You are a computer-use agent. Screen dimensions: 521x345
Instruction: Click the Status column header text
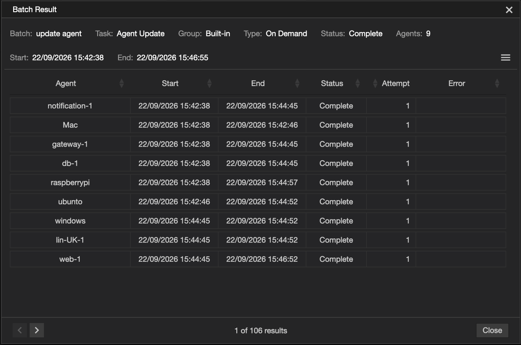point(332,84)
